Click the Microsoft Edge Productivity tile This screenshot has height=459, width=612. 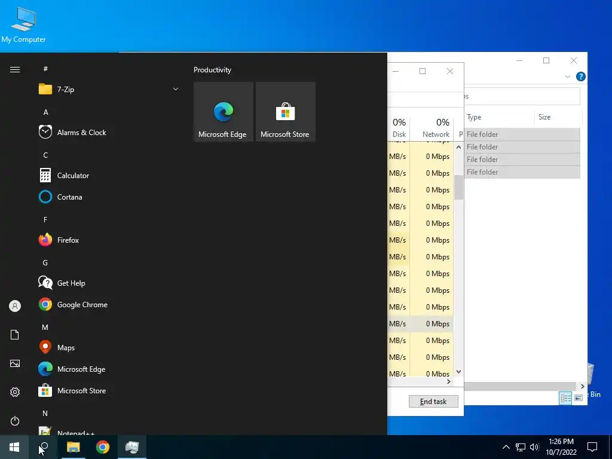[x=224, y=112]
